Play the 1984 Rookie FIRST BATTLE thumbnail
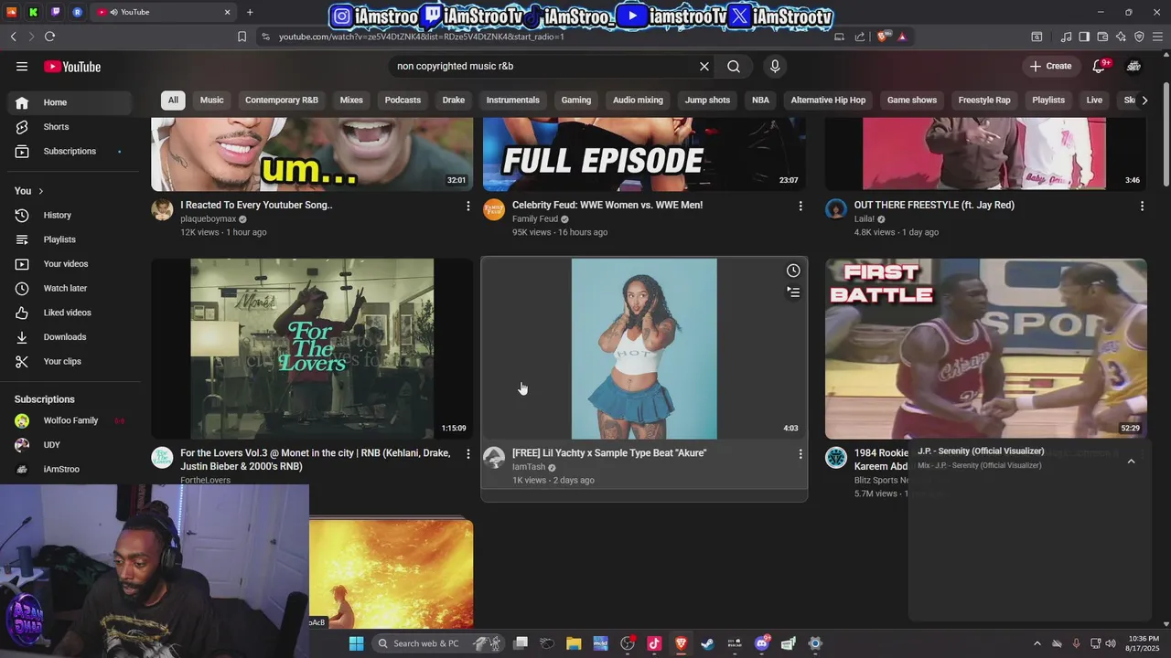 point(986,348)
